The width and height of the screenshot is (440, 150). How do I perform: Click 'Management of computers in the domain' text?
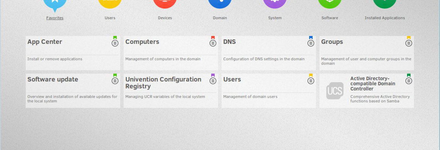(x=163, y=59)
